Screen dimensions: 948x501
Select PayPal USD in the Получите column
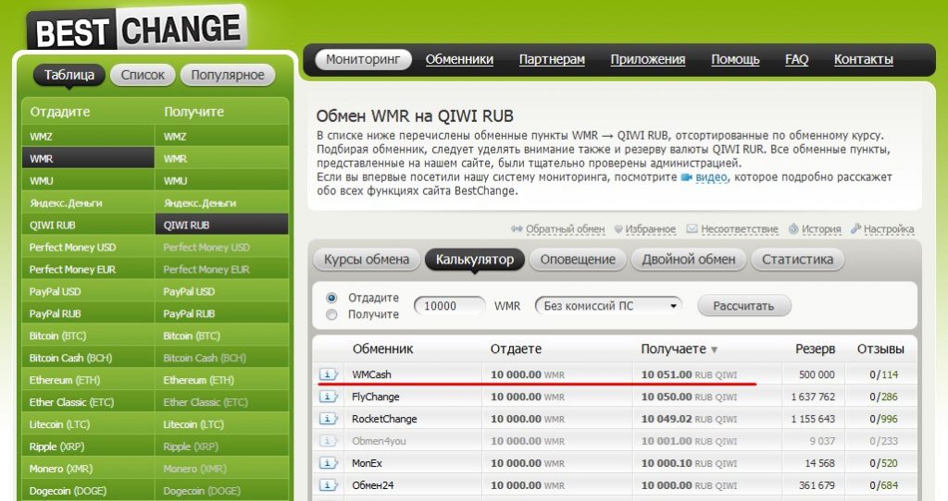pos(222,291)
